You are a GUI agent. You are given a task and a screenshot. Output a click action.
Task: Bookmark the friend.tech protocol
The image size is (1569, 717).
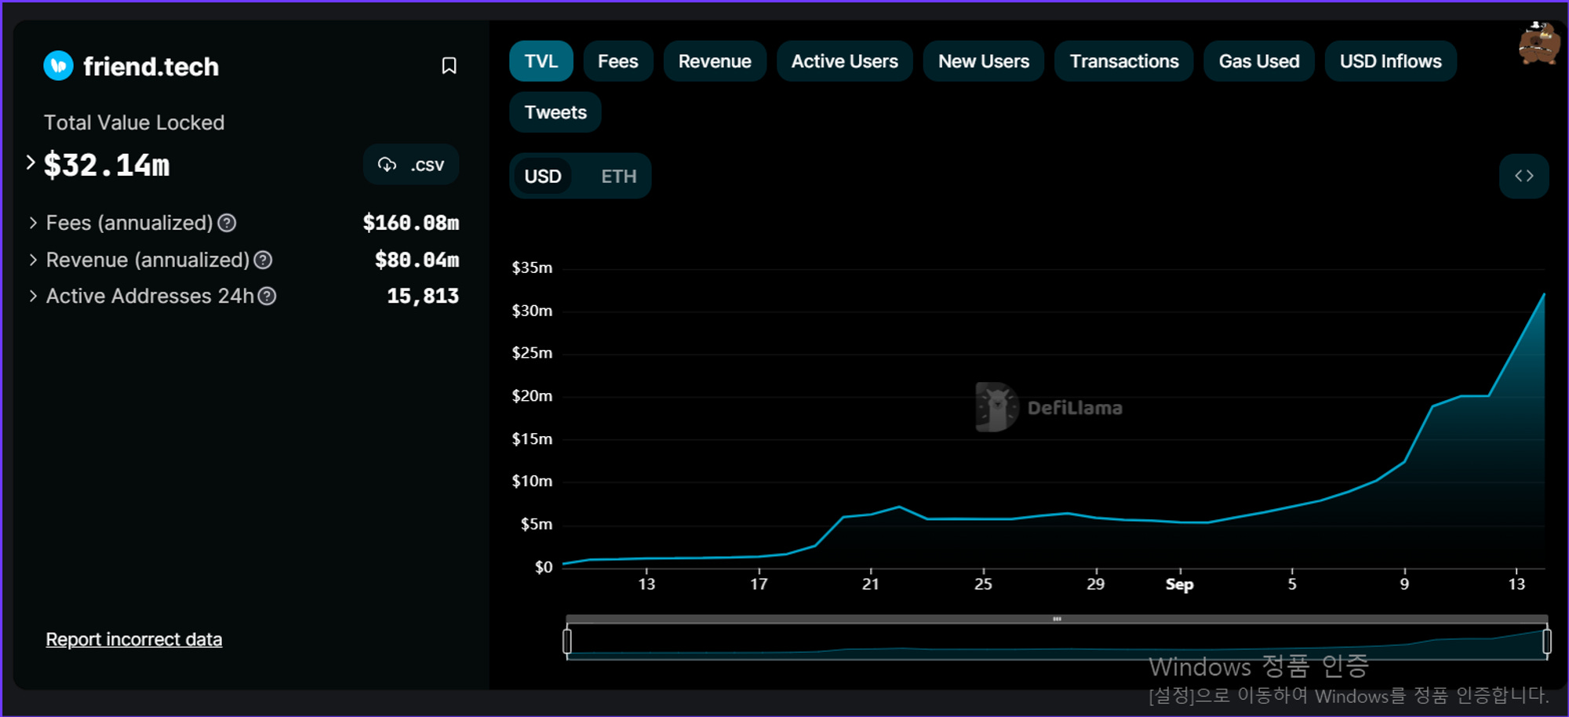(x=449, y=66)
